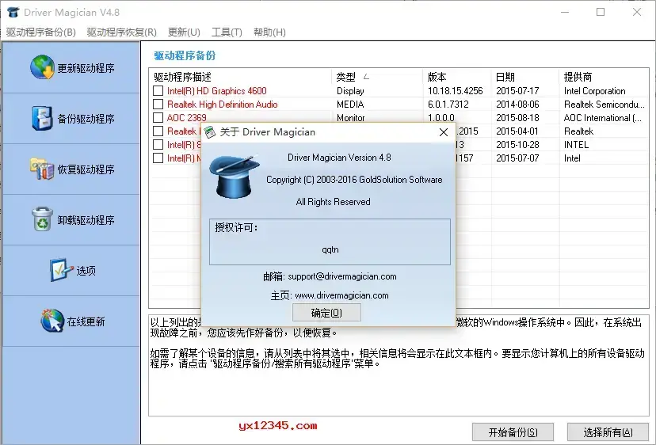
Task: Sort by the 类型 column header
Action: [x=377, y=77]
